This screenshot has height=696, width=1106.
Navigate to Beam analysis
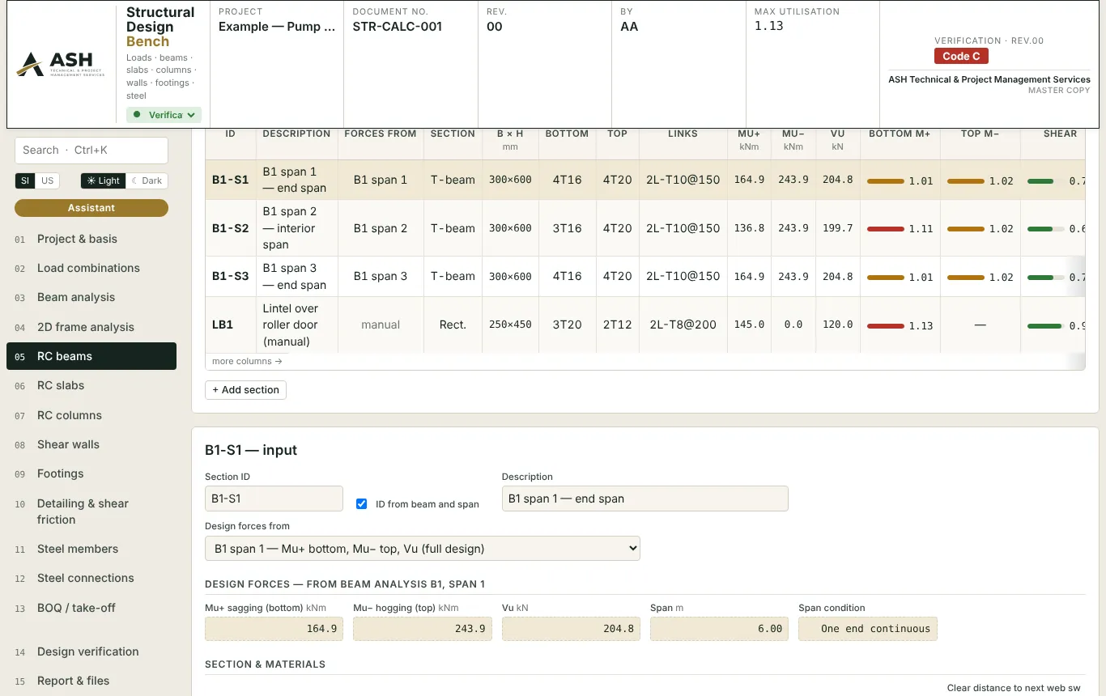click(91, 297)
